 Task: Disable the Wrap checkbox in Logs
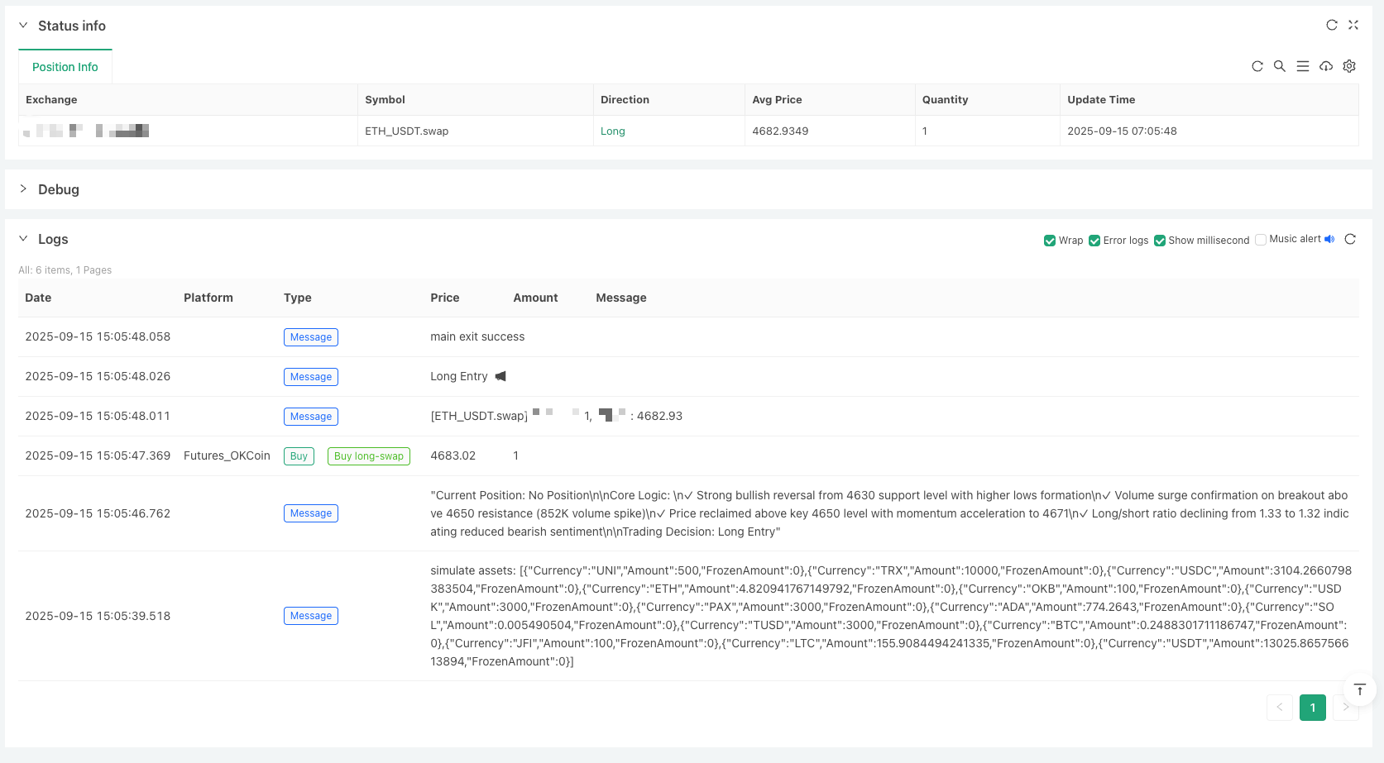pos(1050,240)
